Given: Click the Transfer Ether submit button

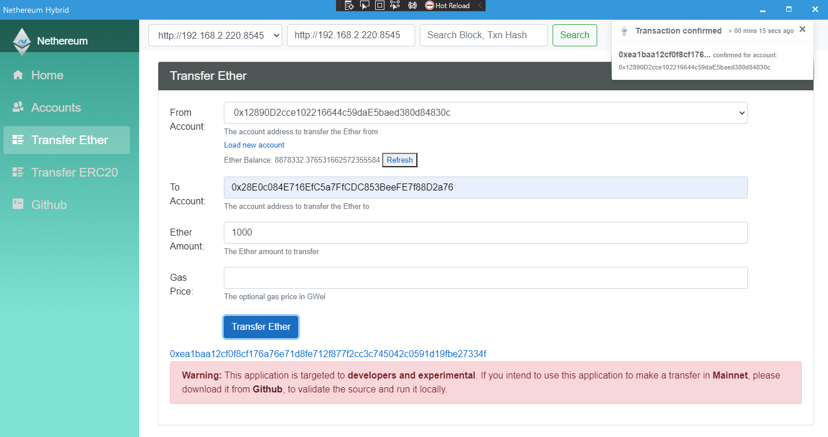Looking at the screenshot, I should tap(261, 327).
